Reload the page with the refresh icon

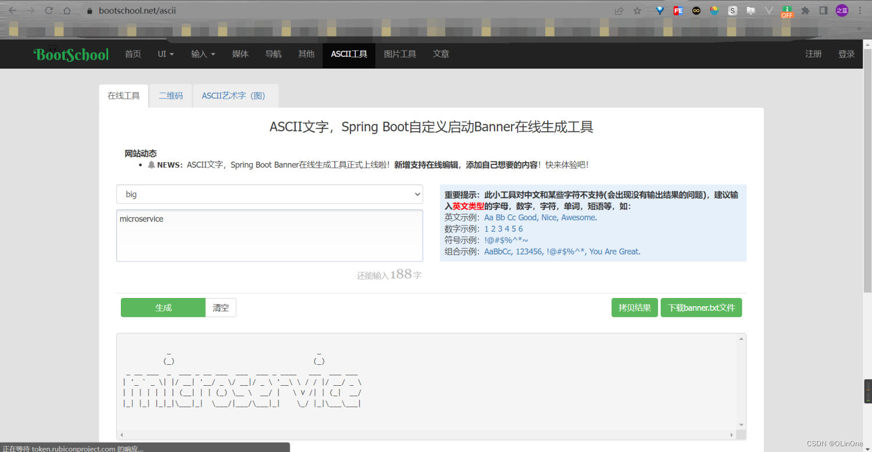49,10
